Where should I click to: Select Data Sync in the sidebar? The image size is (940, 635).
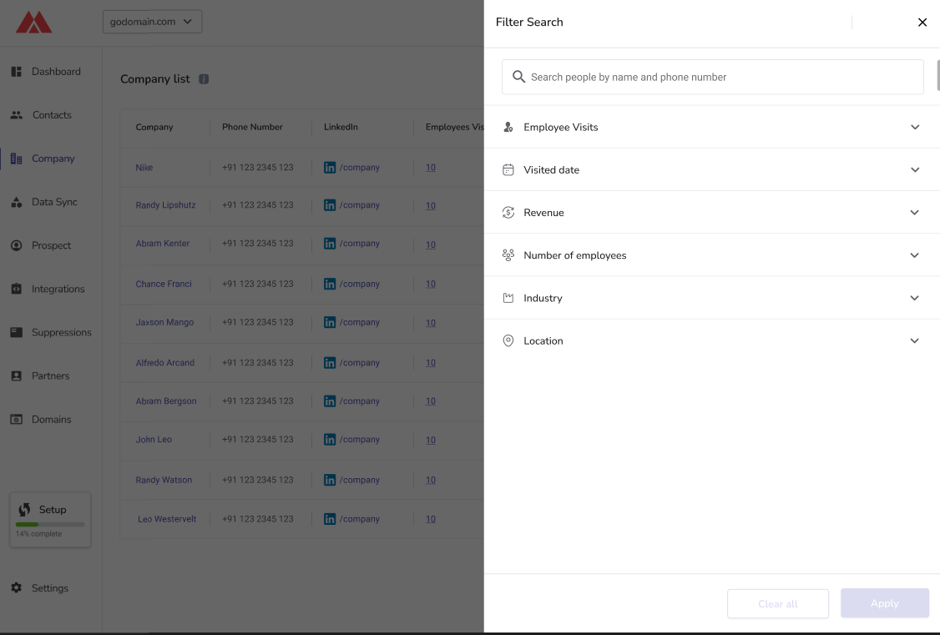pos(54,202)
